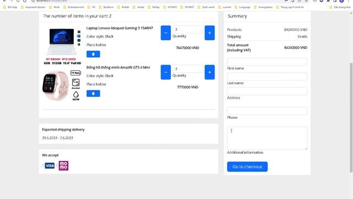Open the Buddism bookmarks folder
Viewport: 353px width, 199px height.
(x=106, y=7)
